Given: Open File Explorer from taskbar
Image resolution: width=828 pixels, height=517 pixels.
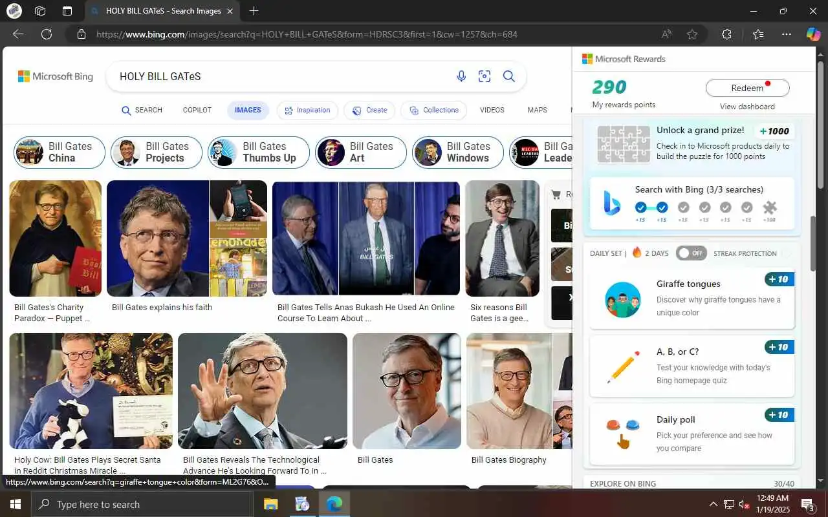Looking at the screenshot, I should click(x=270, y=504).
